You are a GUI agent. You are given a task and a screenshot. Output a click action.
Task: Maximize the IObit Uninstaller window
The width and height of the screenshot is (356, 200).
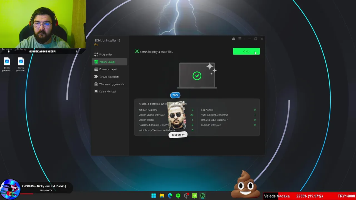click(256, 39)
